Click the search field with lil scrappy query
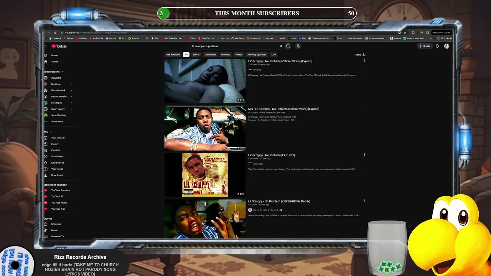The image size is (491, 276). pyautogui.click(x=234, y=46)
